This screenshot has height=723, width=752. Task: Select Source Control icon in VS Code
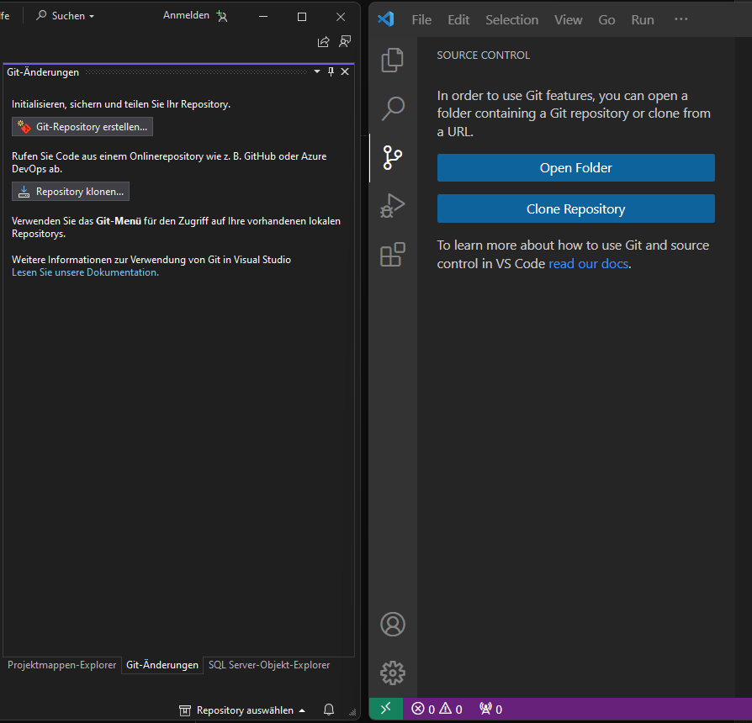392,158
